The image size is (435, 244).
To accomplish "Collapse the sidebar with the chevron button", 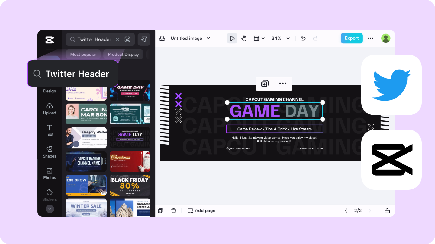I will pos(50,209).
